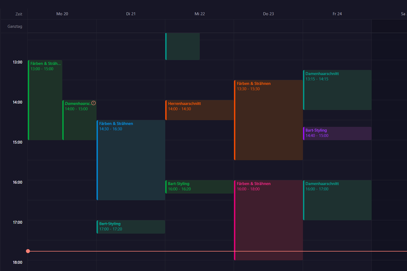The width and height of the screenshot is (407, 271).
Task: Click the Ganztag all-day row label
Action: click(15, 26)
